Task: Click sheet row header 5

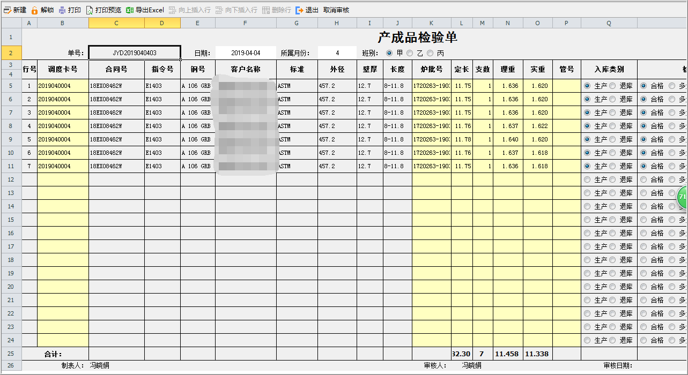Action: pos(11,86)
